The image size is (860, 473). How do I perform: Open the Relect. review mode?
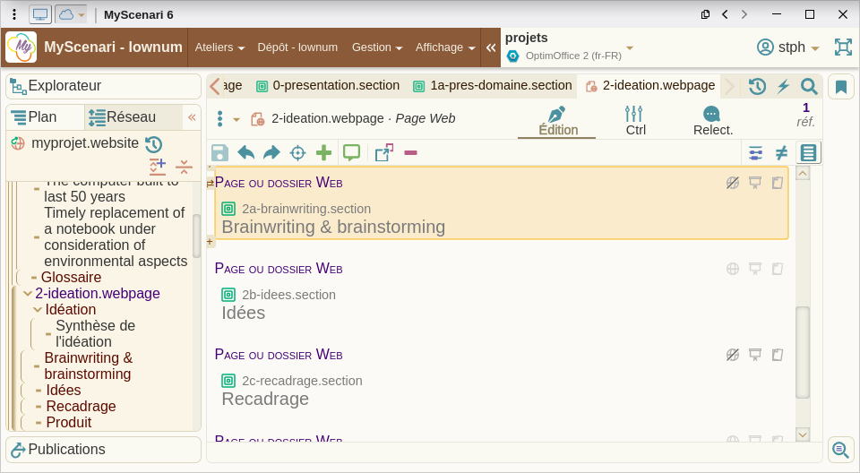[712, 121]
